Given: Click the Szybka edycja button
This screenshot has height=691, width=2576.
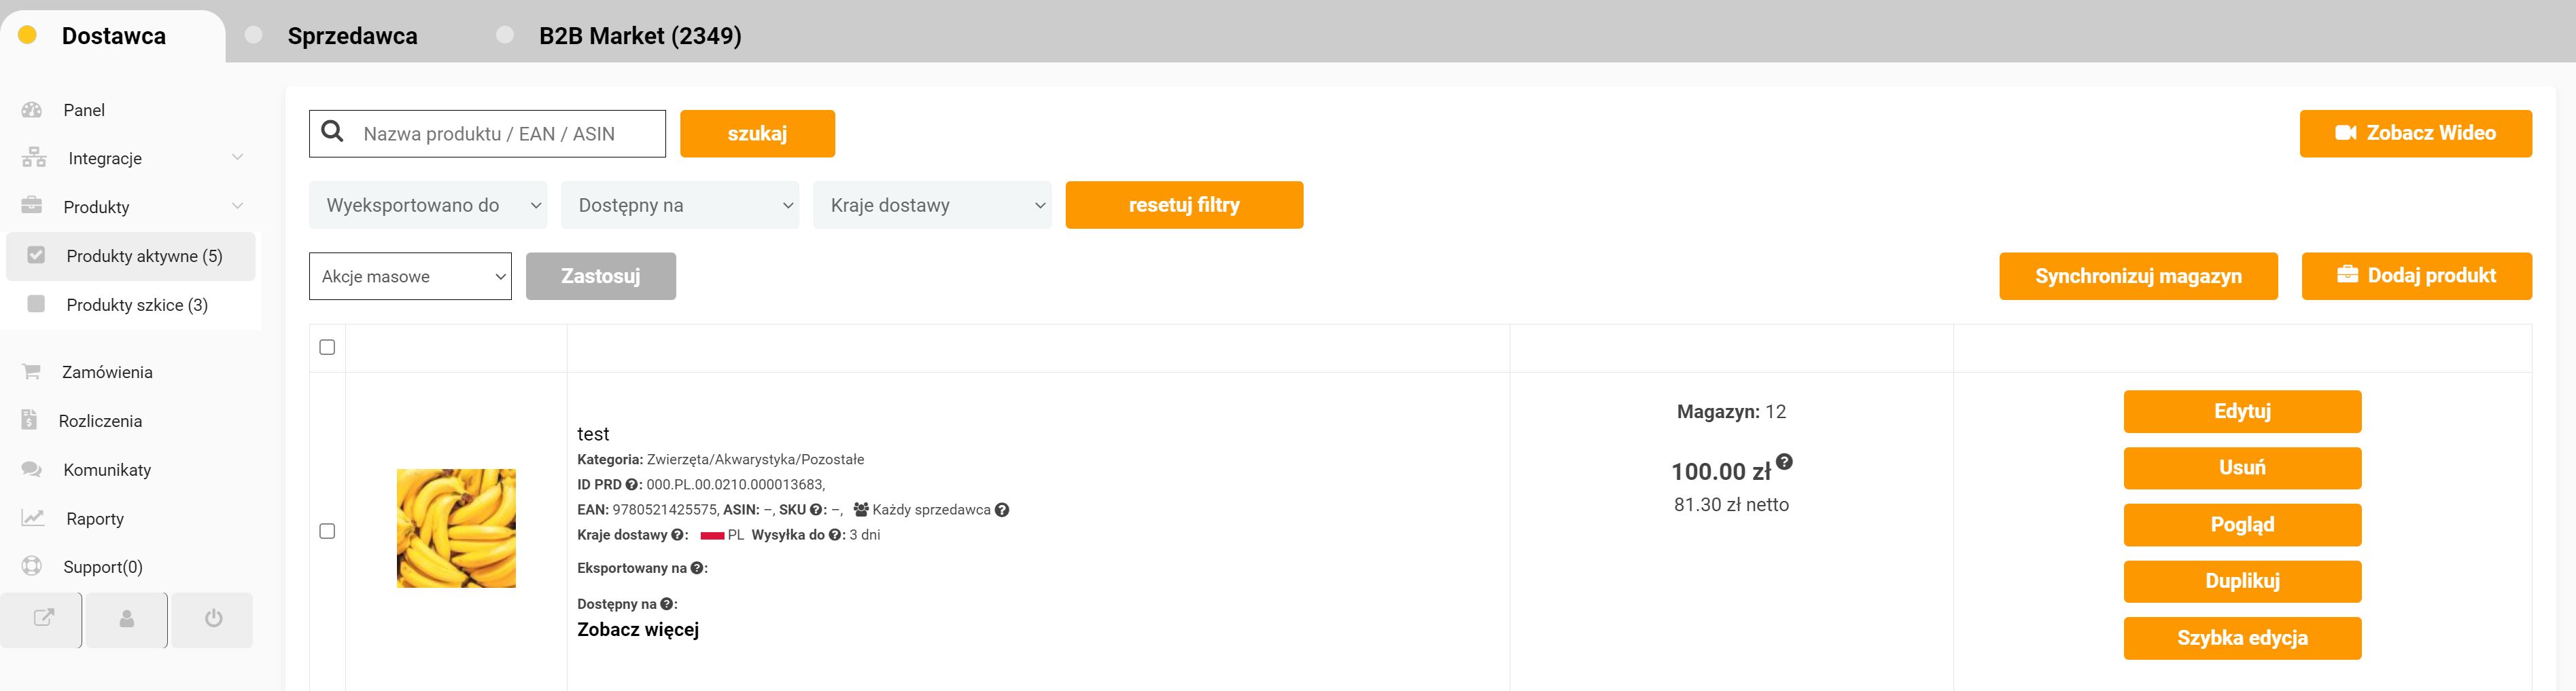Looking at the screenshot, I should point(2241,638).
